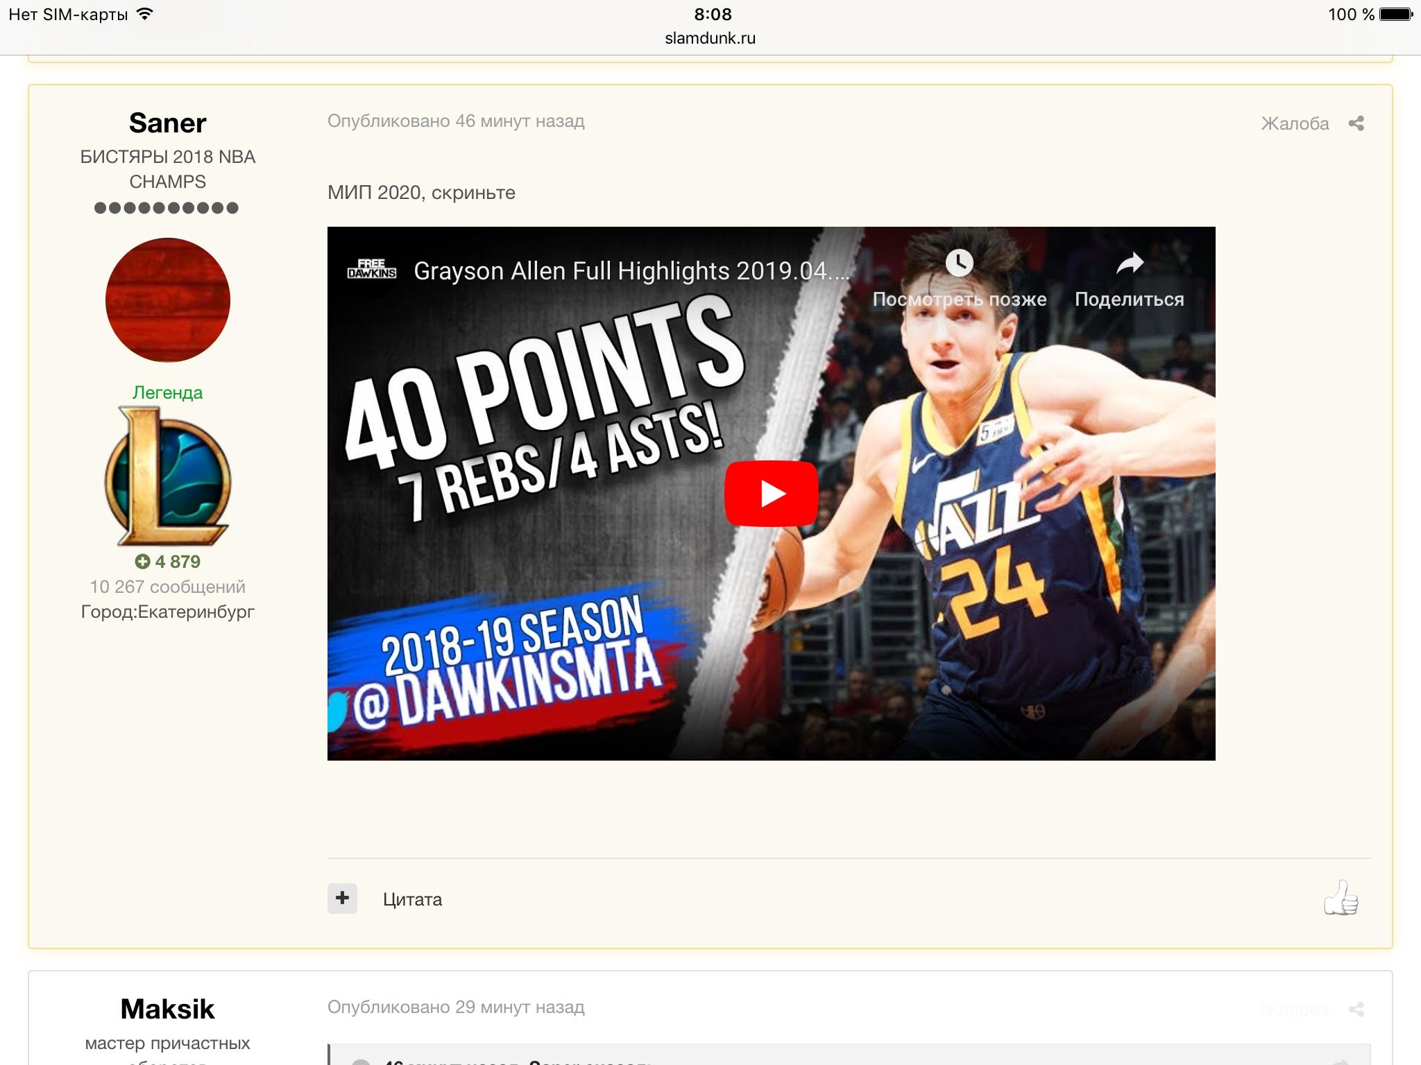The height and width of the screenshot is (1065, 1421).
Task: Click the plus multi-quote button
Action: [342, 898]
